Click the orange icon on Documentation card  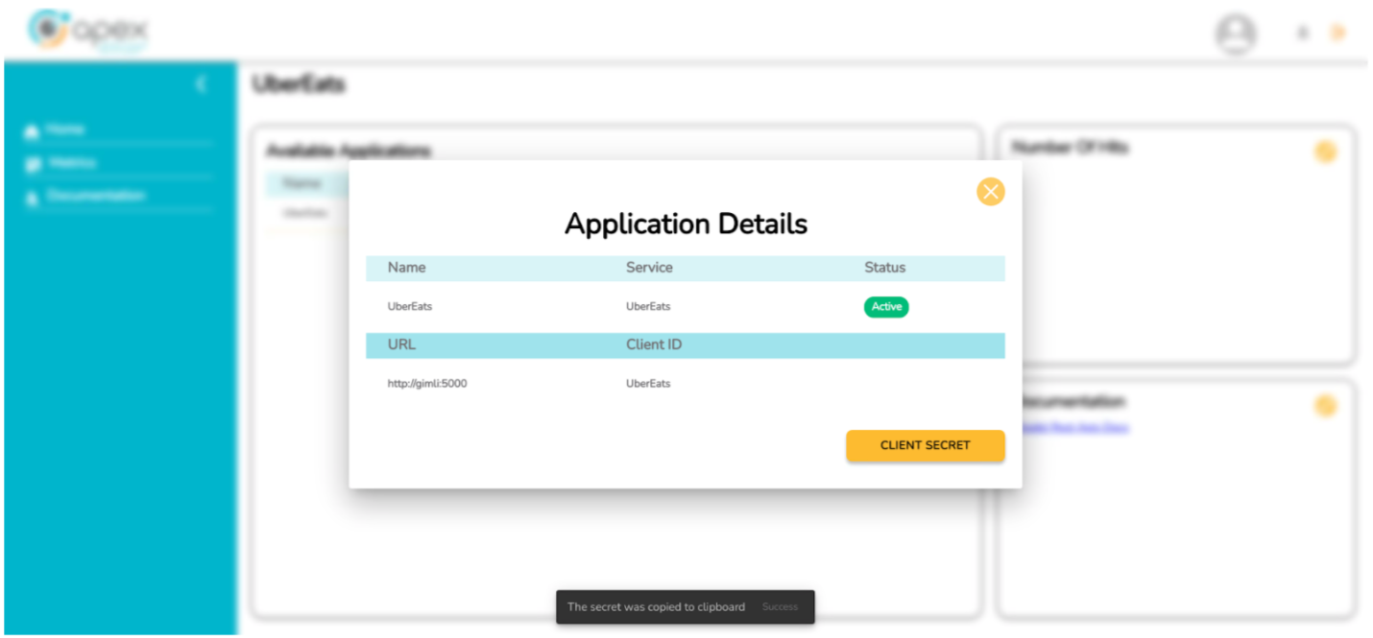pyautogui.click(x=1325, y=406)
